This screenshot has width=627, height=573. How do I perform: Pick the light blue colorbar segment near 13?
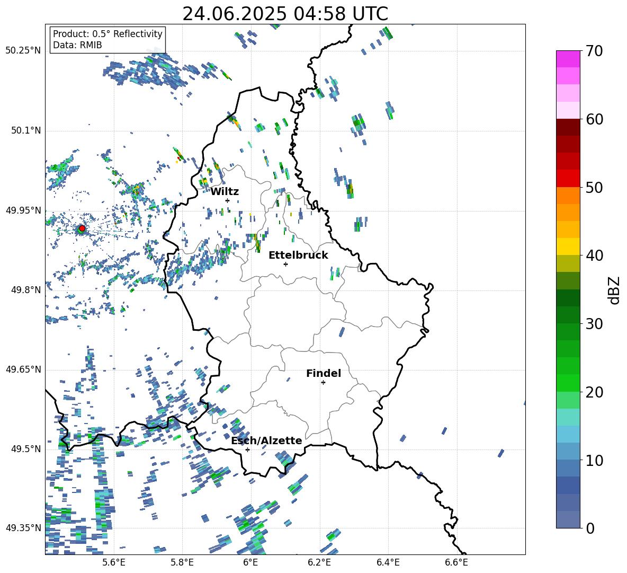tap(568, 434)
